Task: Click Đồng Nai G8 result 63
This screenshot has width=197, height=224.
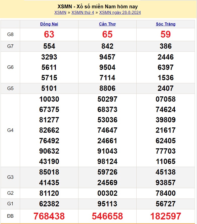Action: tap(49, 35)
